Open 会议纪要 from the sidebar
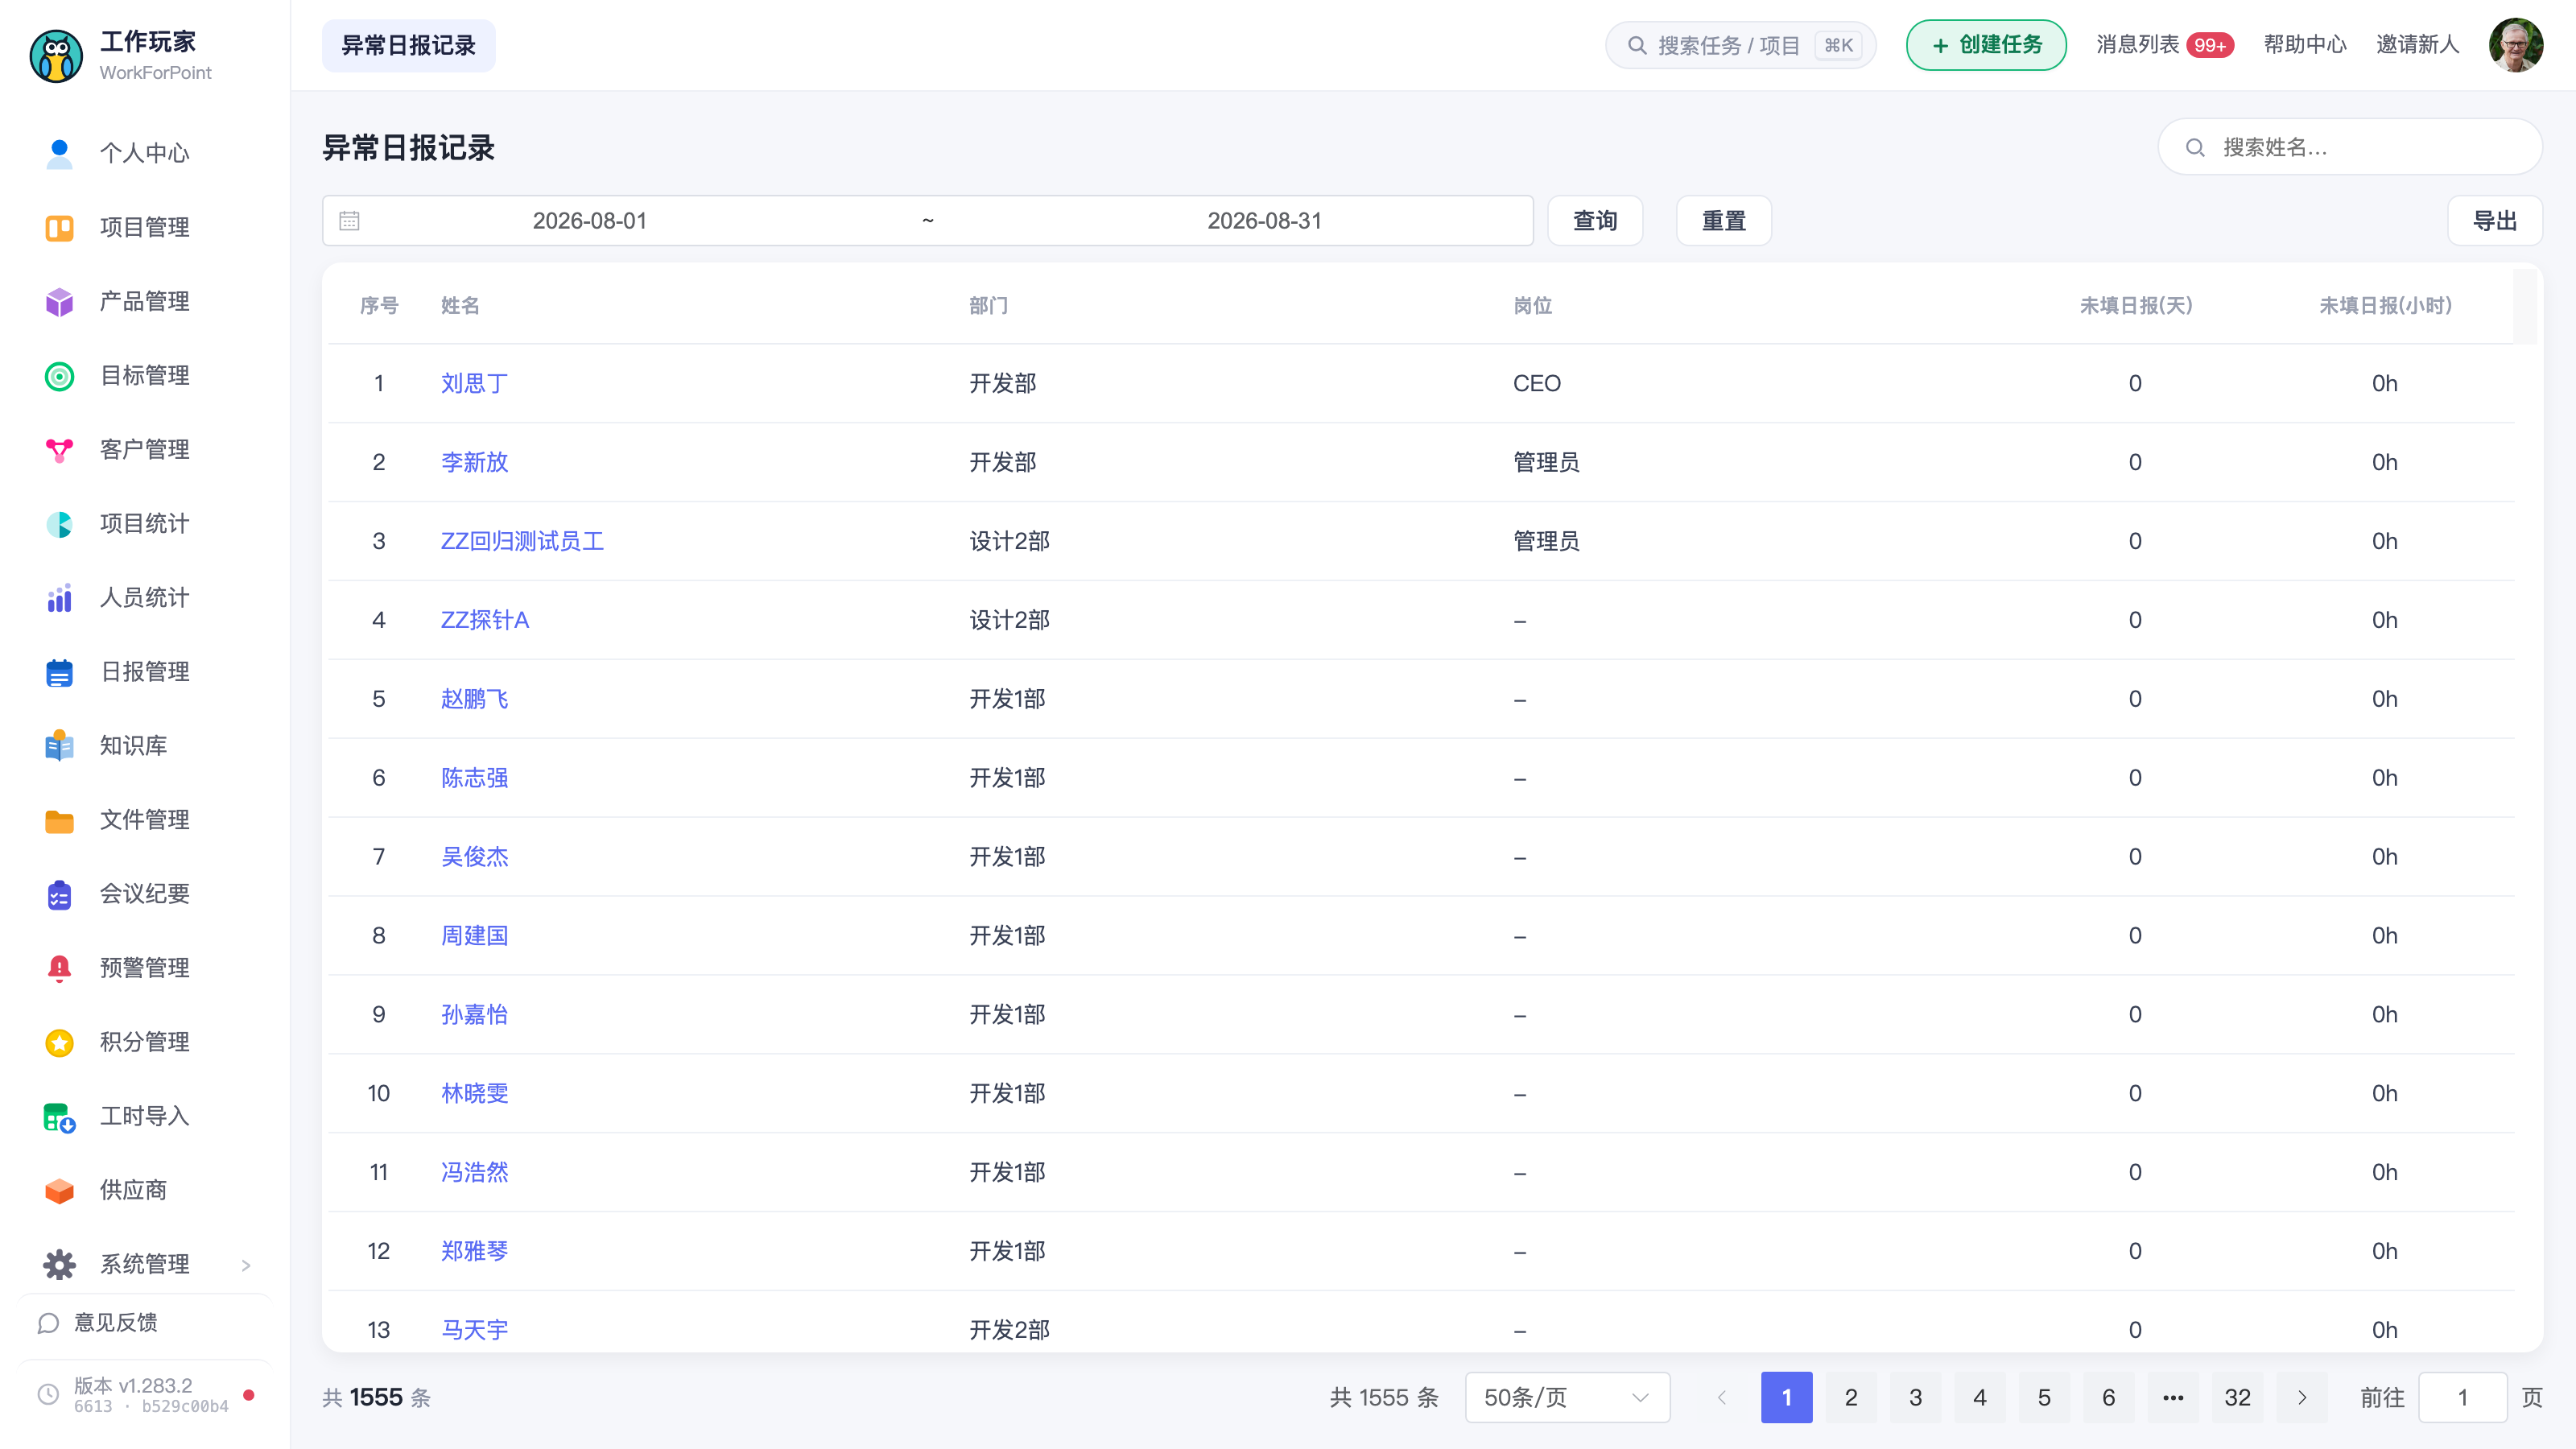 (x=144, y=893)
